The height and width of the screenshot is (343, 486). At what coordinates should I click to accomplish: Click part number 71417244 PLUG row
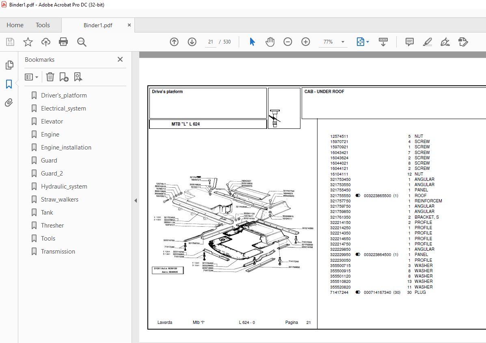click(x=378, y=293)
